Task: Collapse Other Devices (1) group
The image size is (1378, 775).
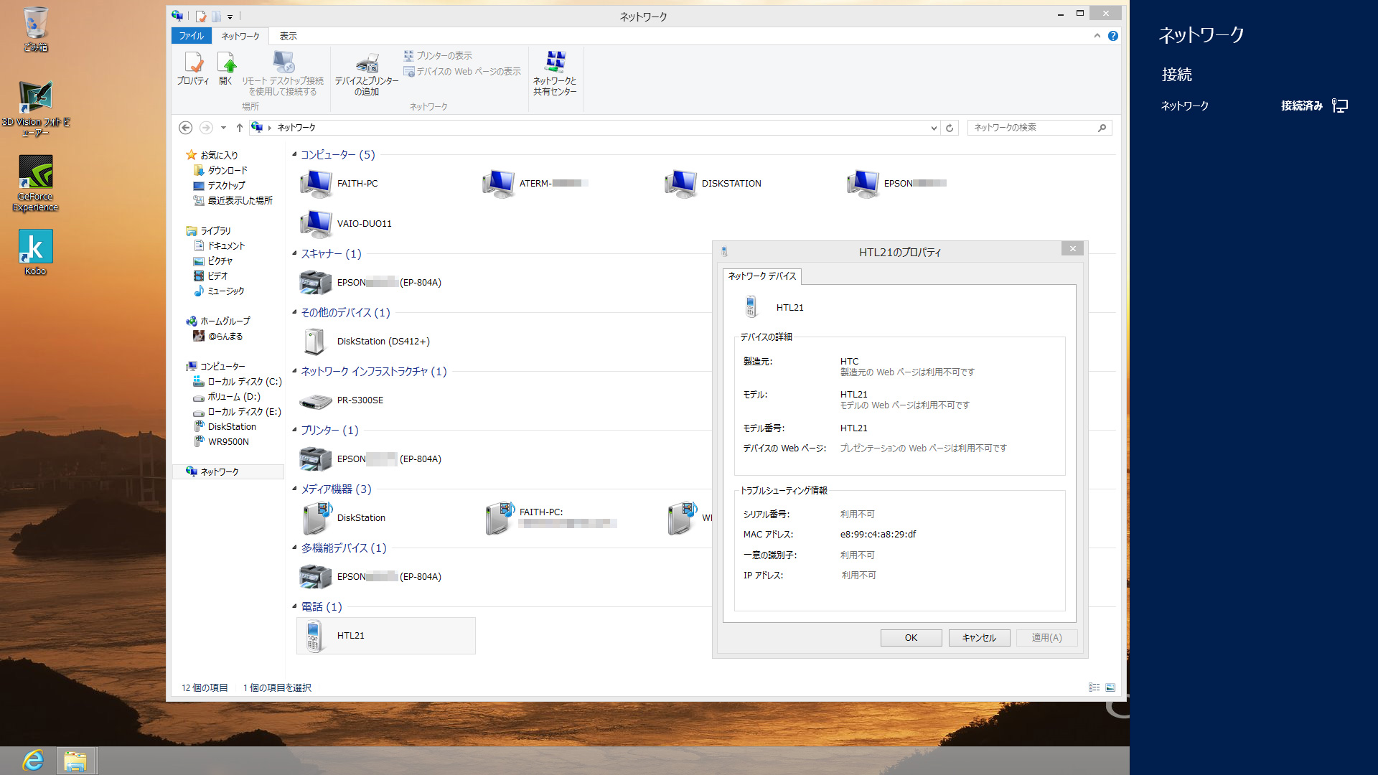Action: [x=294, y=312]
